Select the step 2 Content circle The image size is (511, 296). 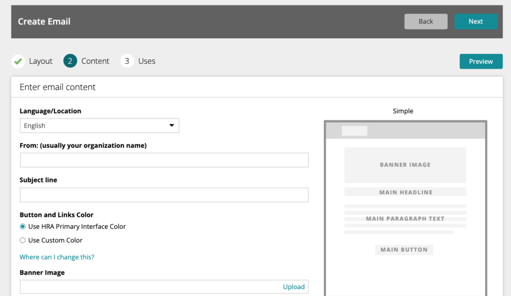click(70, 61)
